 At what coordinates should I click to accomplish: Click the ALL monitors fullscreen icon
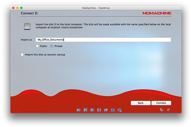79,110
